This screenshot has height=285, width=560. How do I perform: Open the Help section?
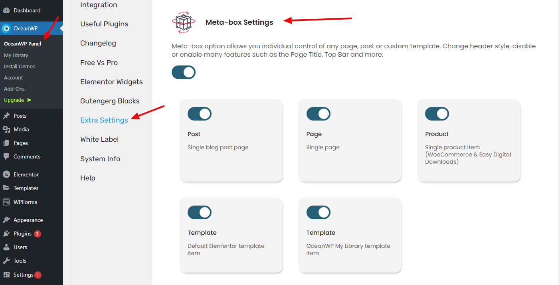pos(88,178)
